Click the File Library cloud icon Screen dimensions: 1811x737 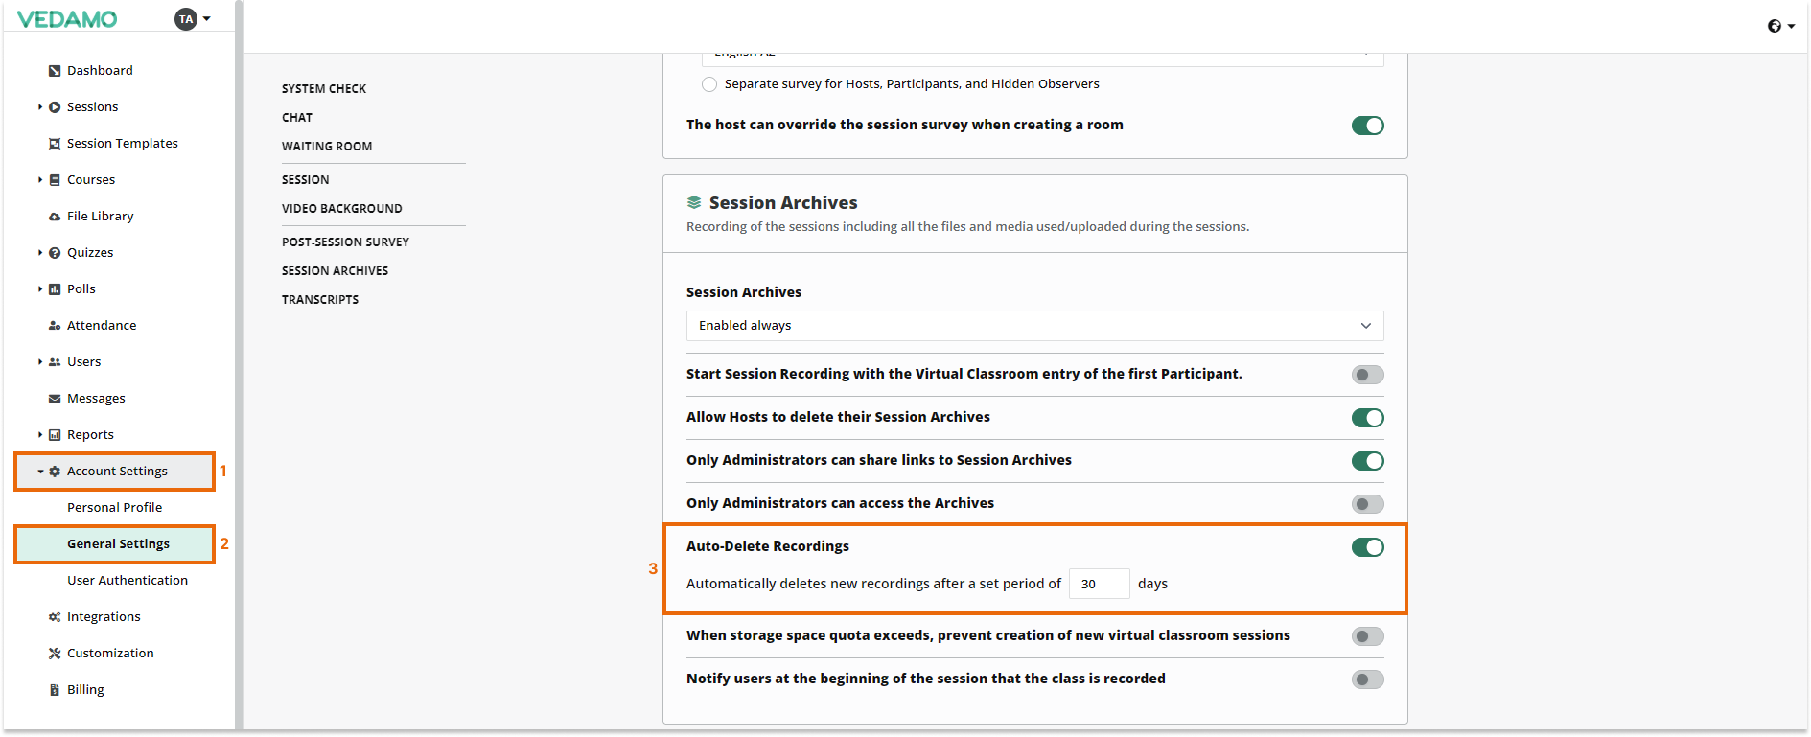click(55, 217)
